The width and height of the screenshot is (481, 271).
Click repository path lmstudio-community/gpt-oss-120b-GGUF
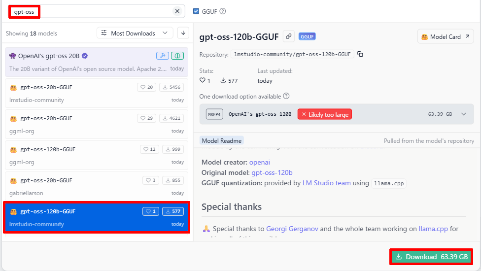pyautogui.click(x=292, y=54)
